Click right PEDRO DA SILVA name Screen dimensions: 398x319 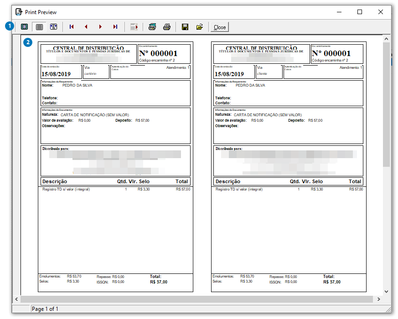point(250,85)
